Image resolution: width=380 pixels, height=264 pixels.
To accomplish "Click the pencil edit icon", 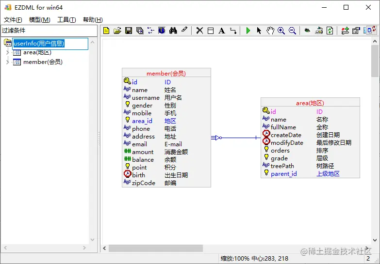I will pyautogui.click(x=184, y=30).
